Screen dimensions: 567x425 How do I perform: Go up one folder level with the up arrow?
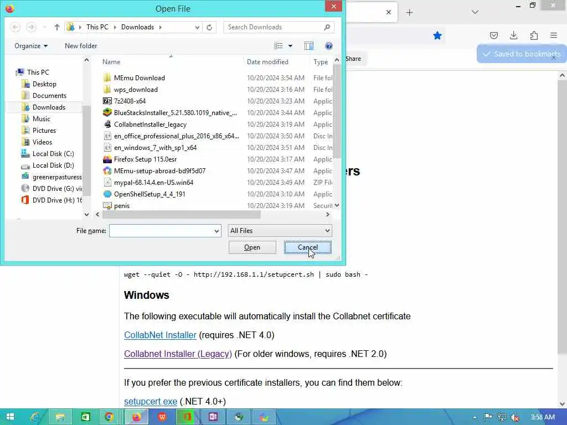click(x=57, y=27)
